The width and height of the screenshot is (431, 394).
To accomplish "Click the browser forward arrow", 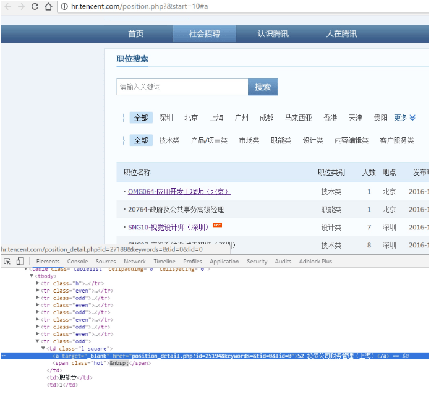I will [x=21, y=6].
